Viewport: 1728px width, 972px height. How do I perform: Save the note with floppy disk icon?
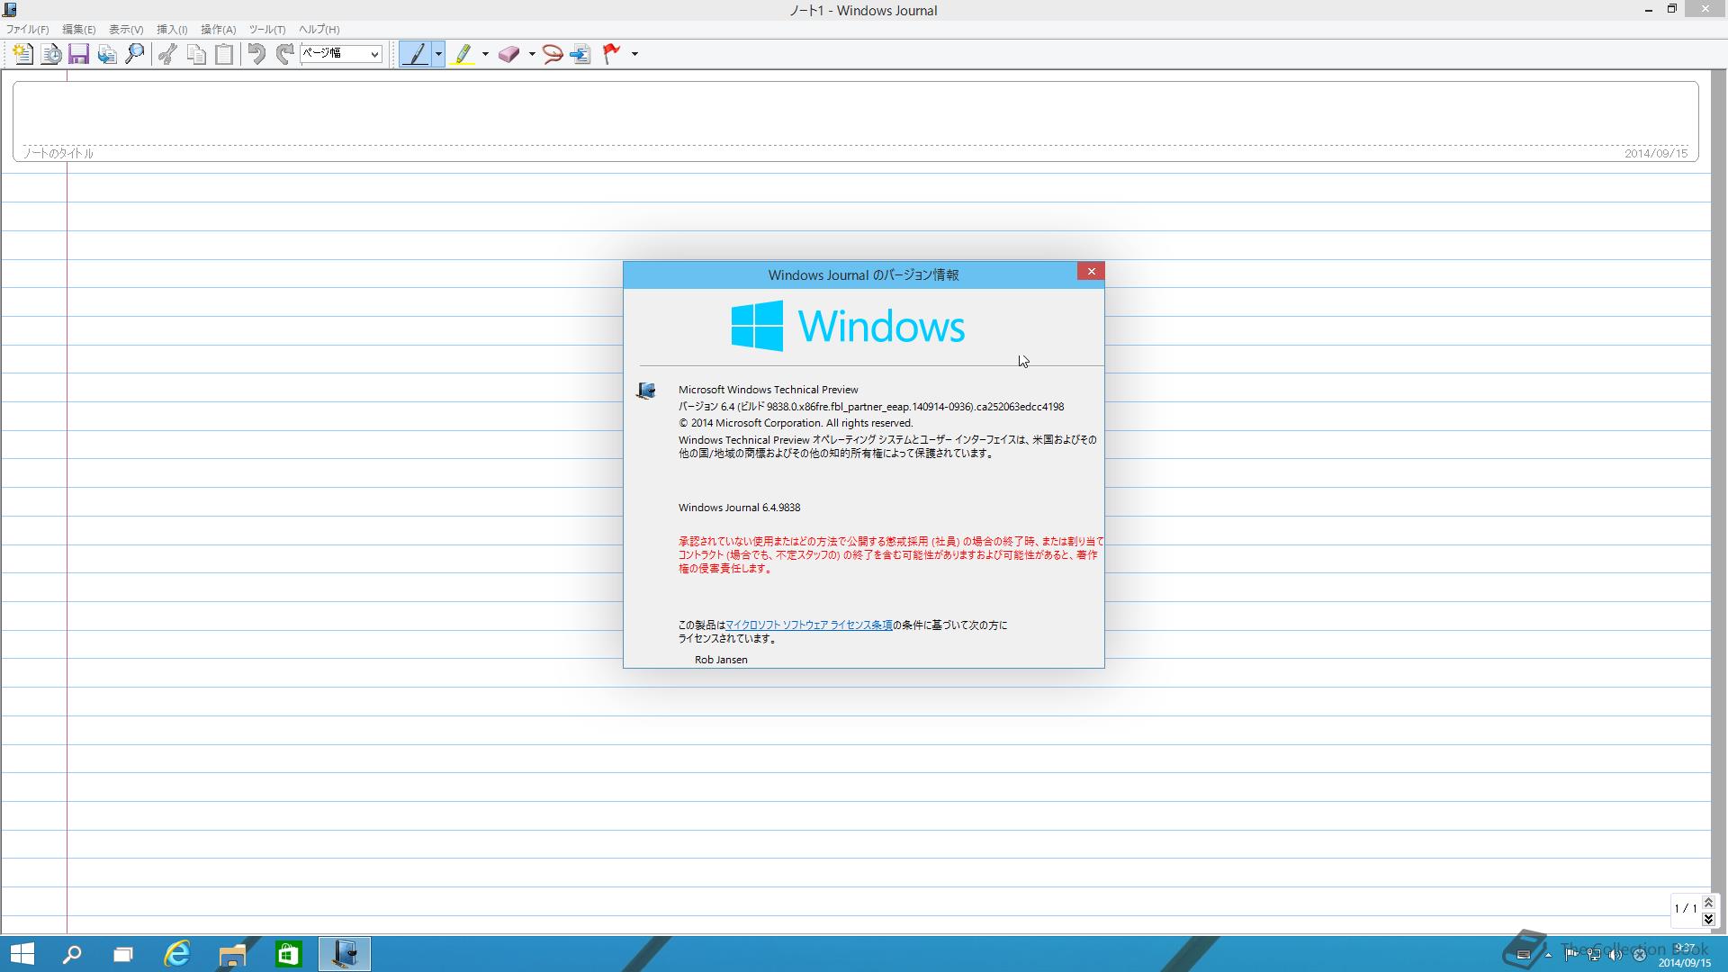point(78,54)
